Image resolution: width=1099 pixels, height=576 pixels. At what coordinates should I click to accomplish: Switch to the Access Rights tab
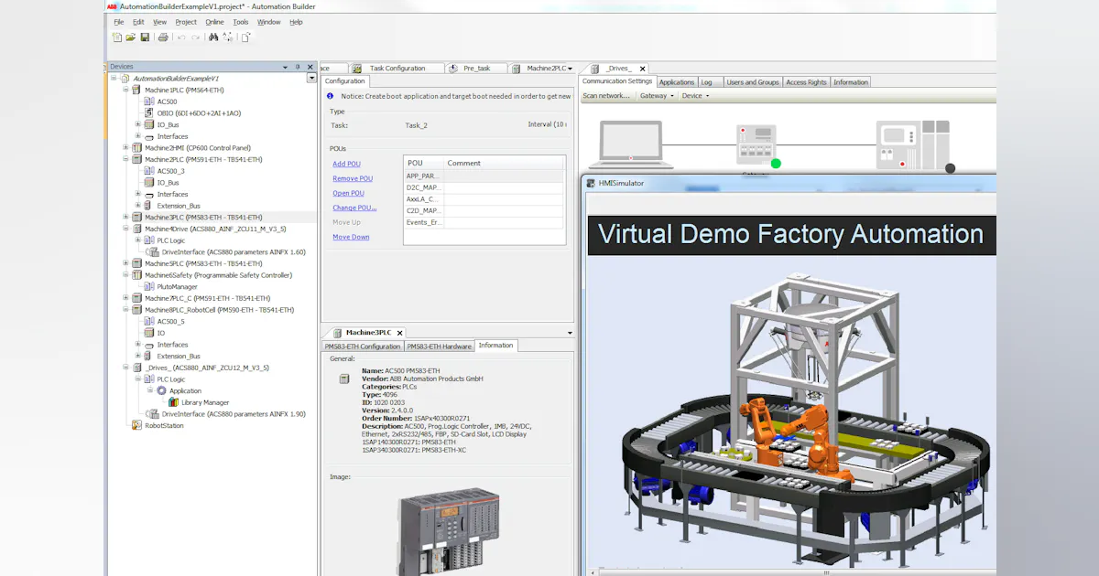806,82
